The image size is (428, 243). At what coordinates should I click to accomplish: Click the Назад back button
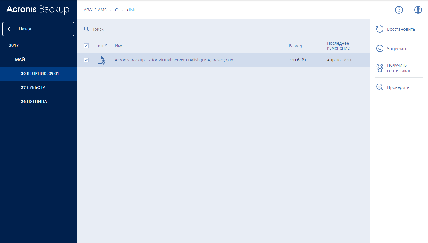(x=38, y=29)
